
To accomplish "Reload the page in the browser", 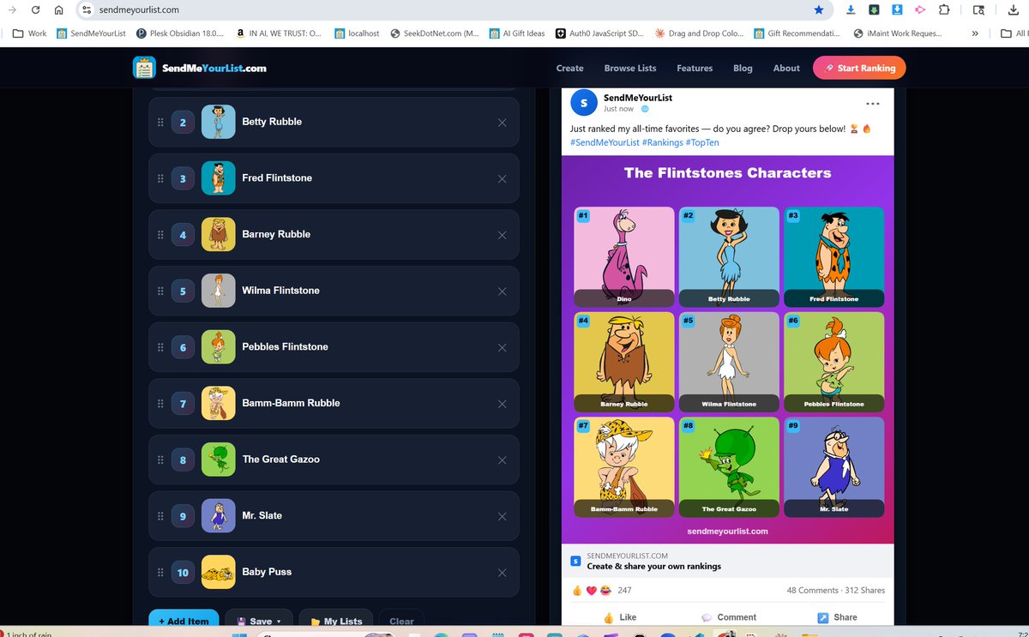I will [35, 10].
